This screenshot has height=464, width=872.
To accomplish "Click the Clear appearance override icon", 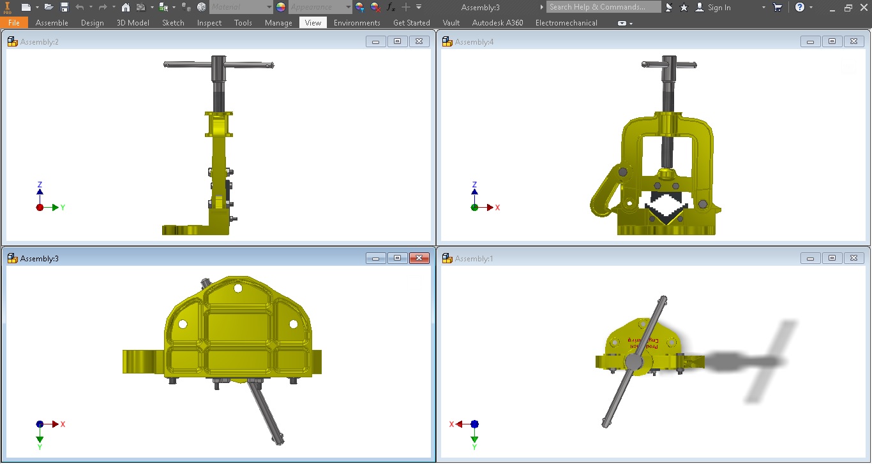I will (375, 7).
